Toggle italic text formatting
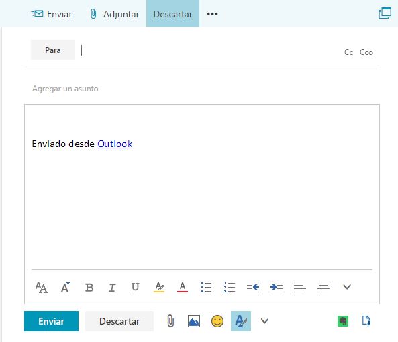398x342 pixels. pos(112,288)
